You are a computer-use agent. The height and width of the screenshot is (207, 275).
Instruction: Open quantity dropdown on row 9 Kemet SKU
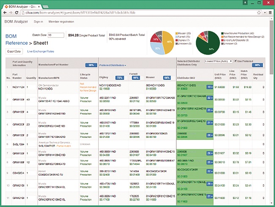(210, 171)
